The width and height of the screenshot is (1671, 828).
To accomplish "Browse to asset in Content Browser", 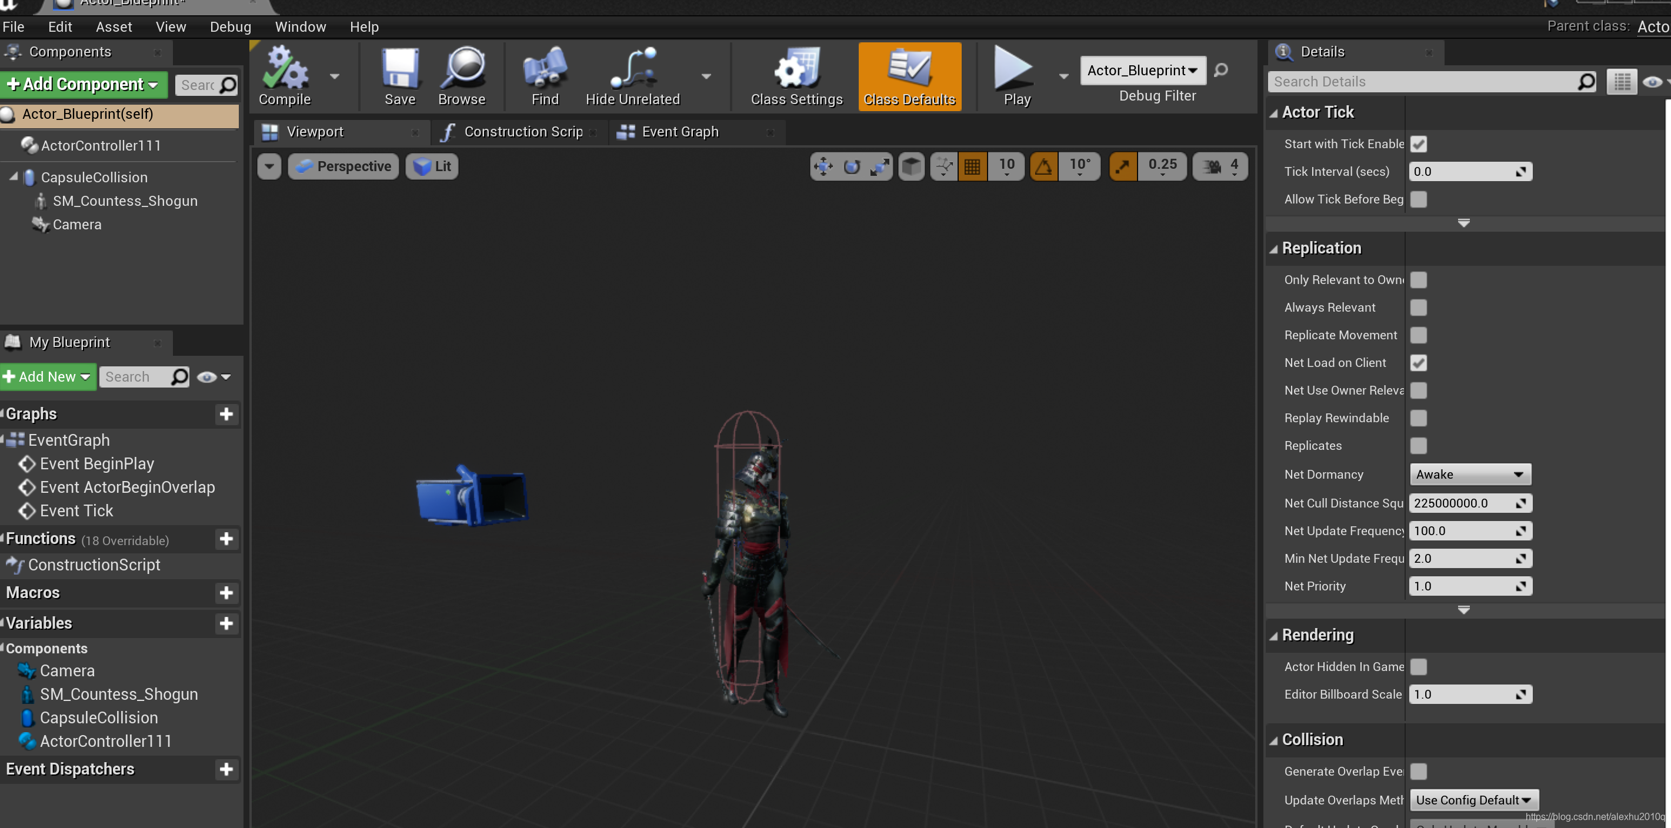I will click(461, 76).
